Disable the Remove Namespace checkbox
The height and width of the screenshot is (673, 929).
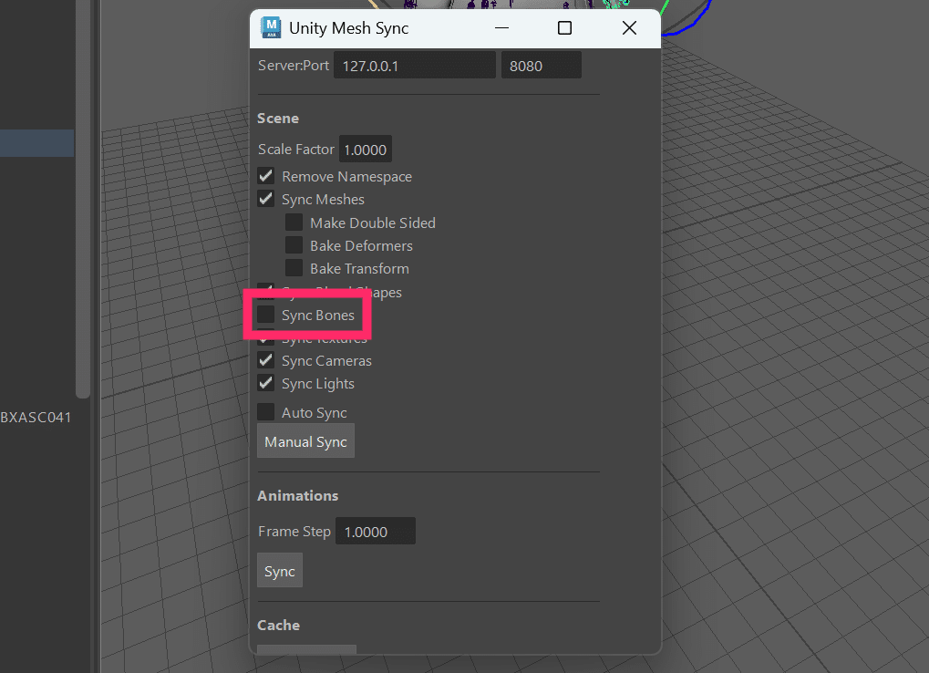click(265, 175)
